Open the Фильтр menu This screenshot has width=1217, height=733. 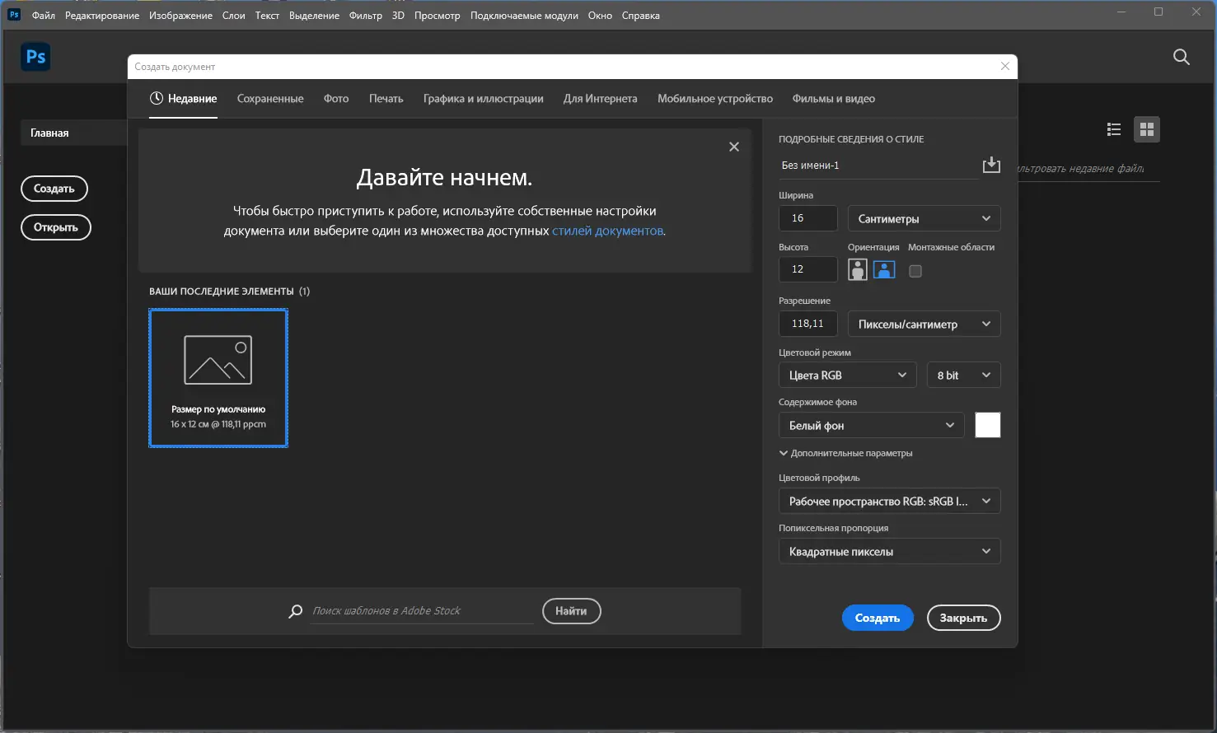point(365,15)
